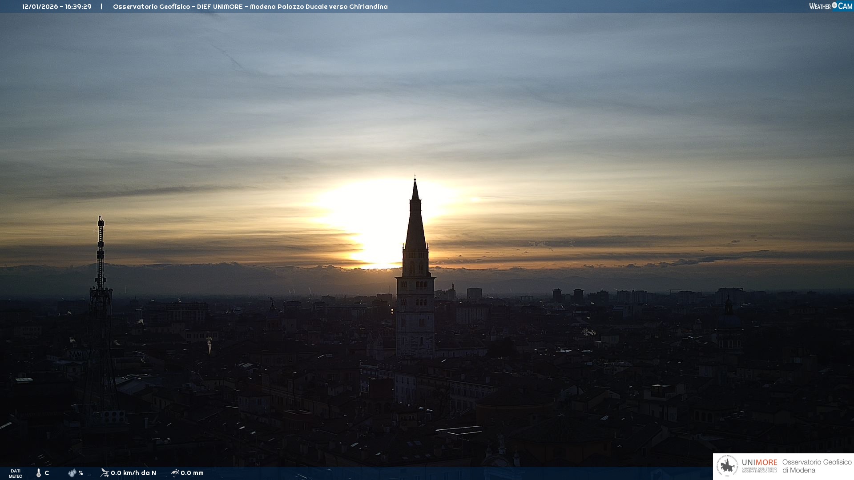
Task: Click the Osservatorio Geofisico di Modena text
Action: point(817,466)
